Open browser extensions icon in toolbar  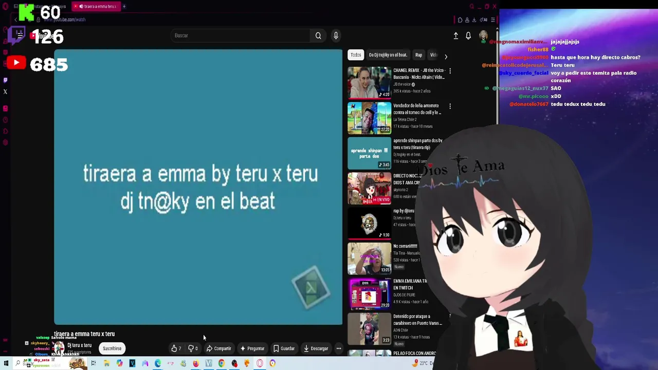pos(460,20)
